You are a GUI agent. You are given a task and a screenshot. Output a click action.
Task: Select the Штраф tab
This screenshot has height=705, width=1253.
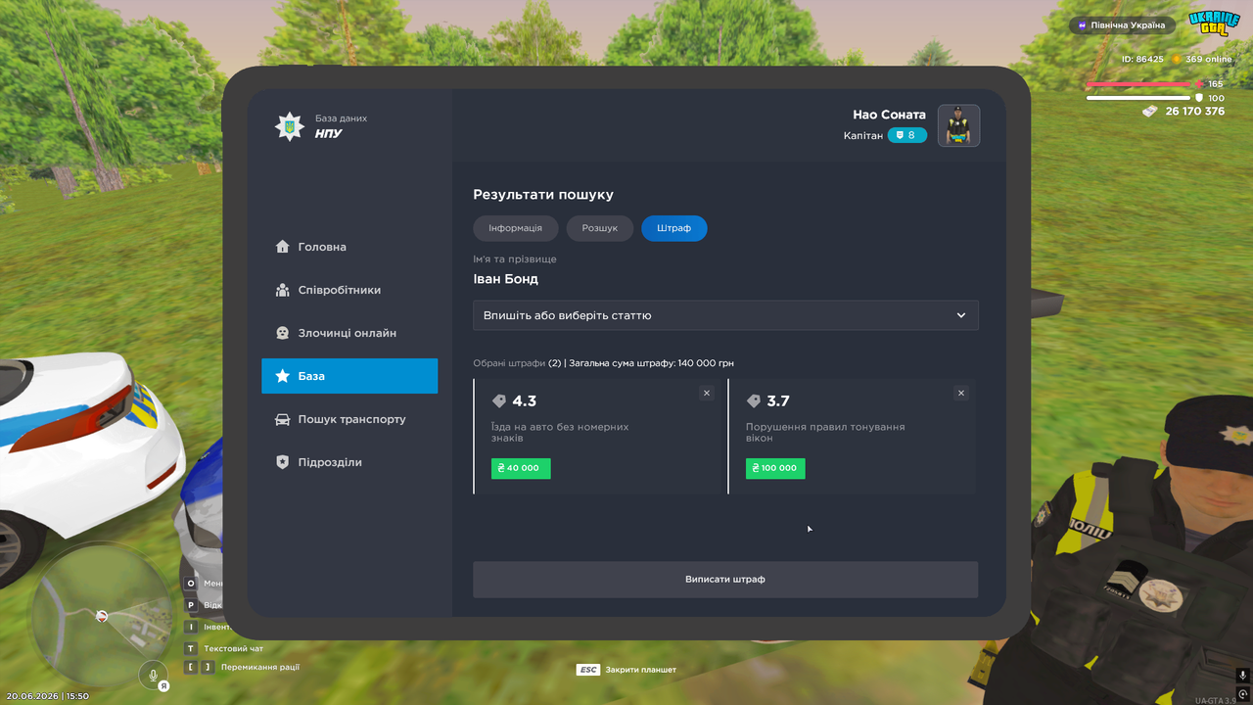674,228
